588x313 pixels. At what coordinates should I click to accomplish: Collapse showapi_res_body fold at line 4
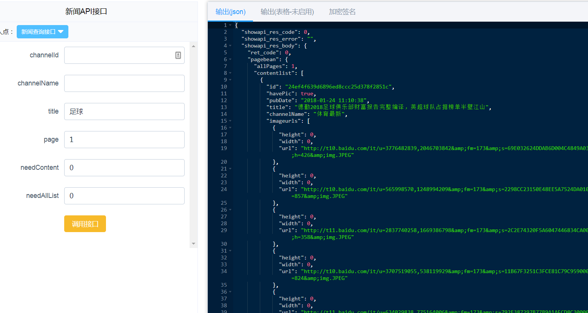coord(230,46)
